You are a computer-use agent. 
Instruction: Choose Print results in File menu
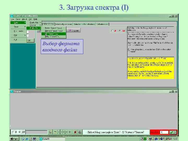pyautogui.click(x=18, y=31)
